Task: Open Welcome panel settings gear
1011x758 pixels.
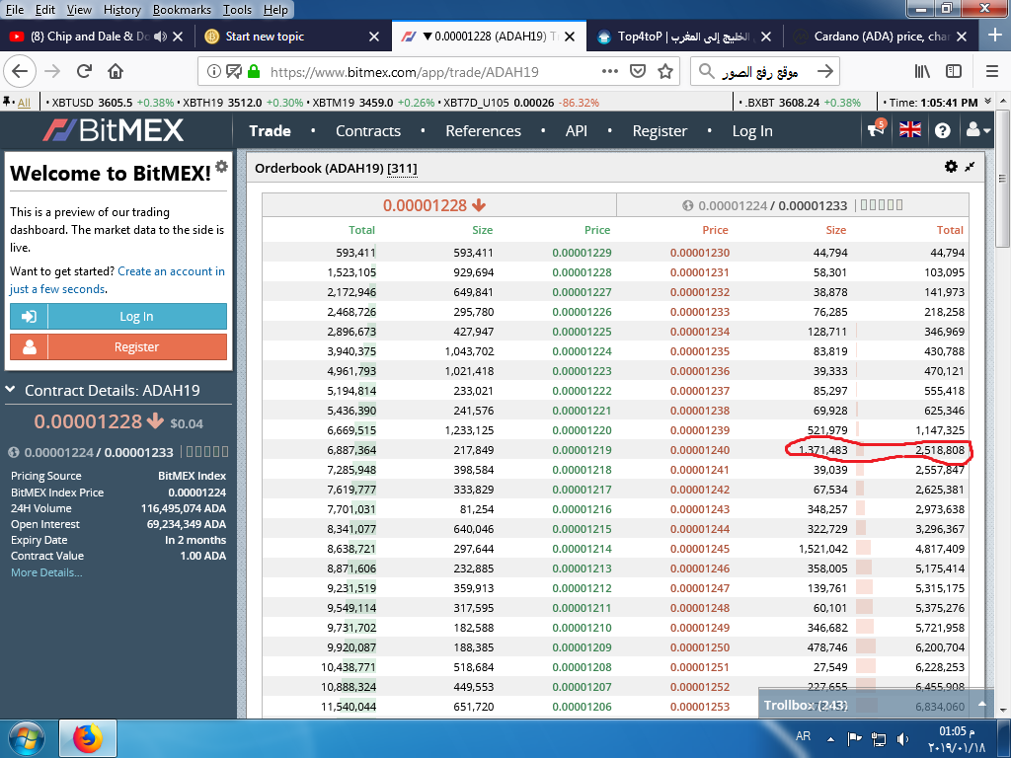Action: click(221, 166)
